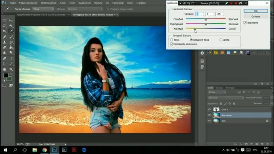Switch to the Контуры tab
The image size is (274, 154).
(x=230, y=88)
